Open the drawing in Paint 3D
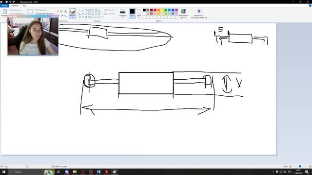The image size is (312, 175). click(x=199, y=14)
